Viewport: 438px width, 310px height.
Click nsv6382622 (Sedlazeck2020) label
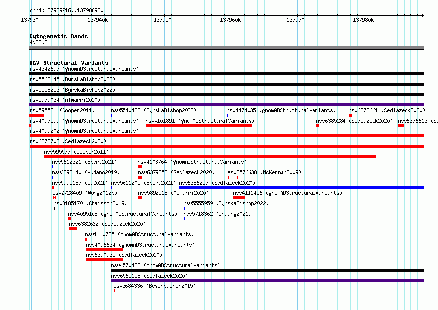tap(107, 224)
